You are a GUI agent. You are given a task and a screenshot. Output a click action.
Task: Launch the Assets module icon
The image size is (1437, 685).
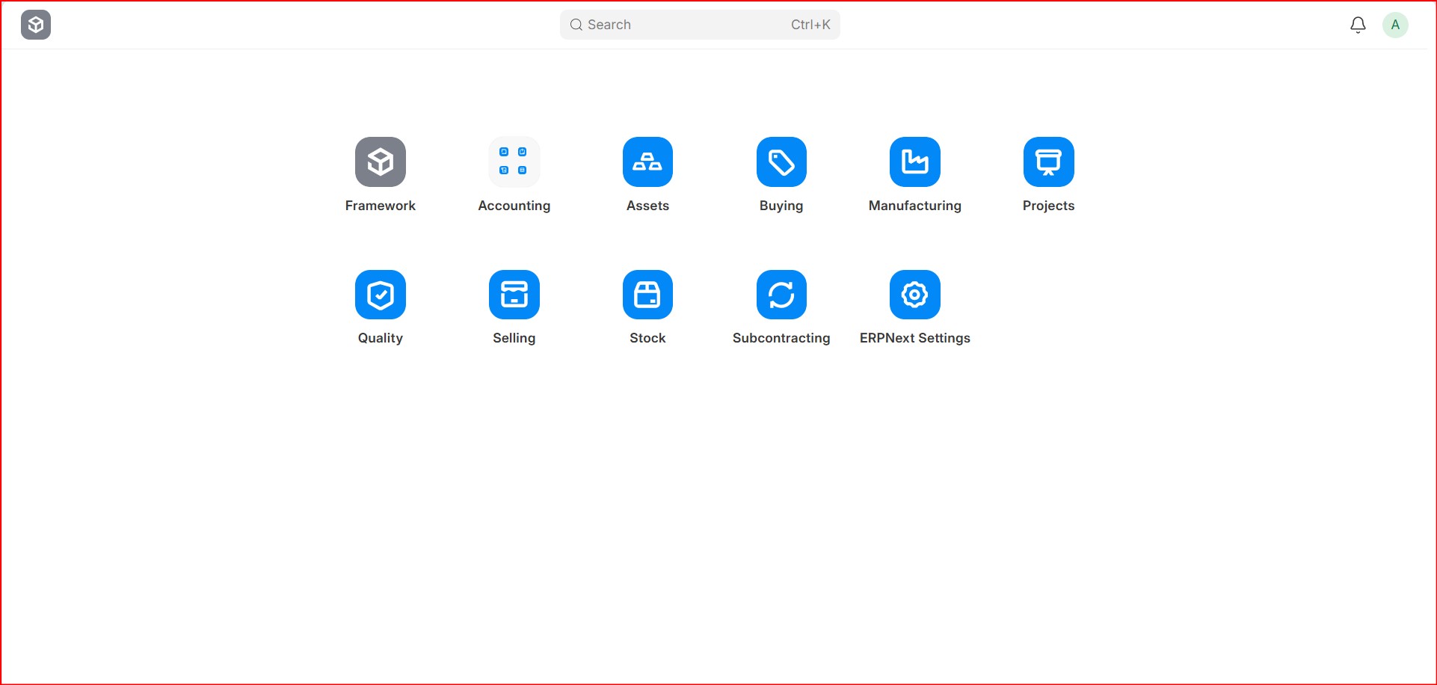(647, 162)
